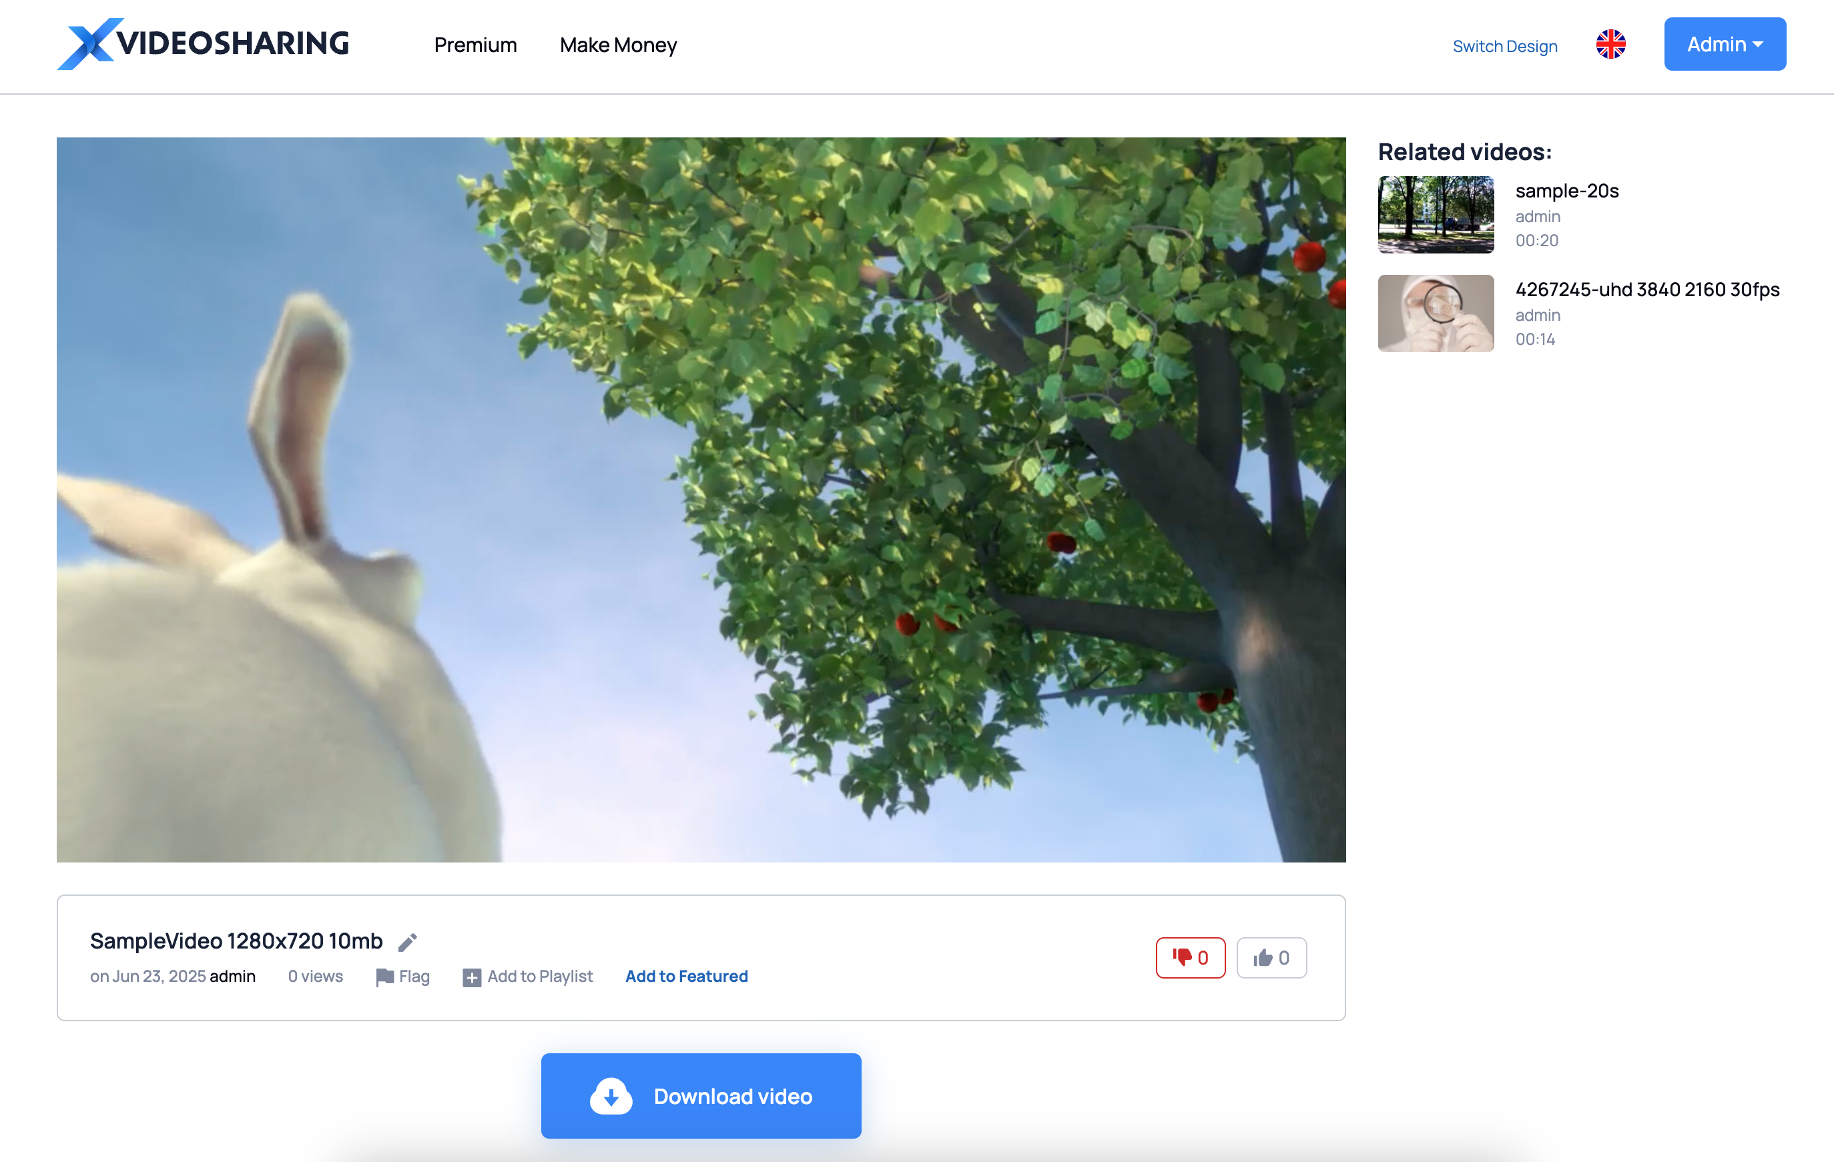The image size is (1834, 1162).
Task: Click the 0 views text
Action: click(x=315, y=976)
